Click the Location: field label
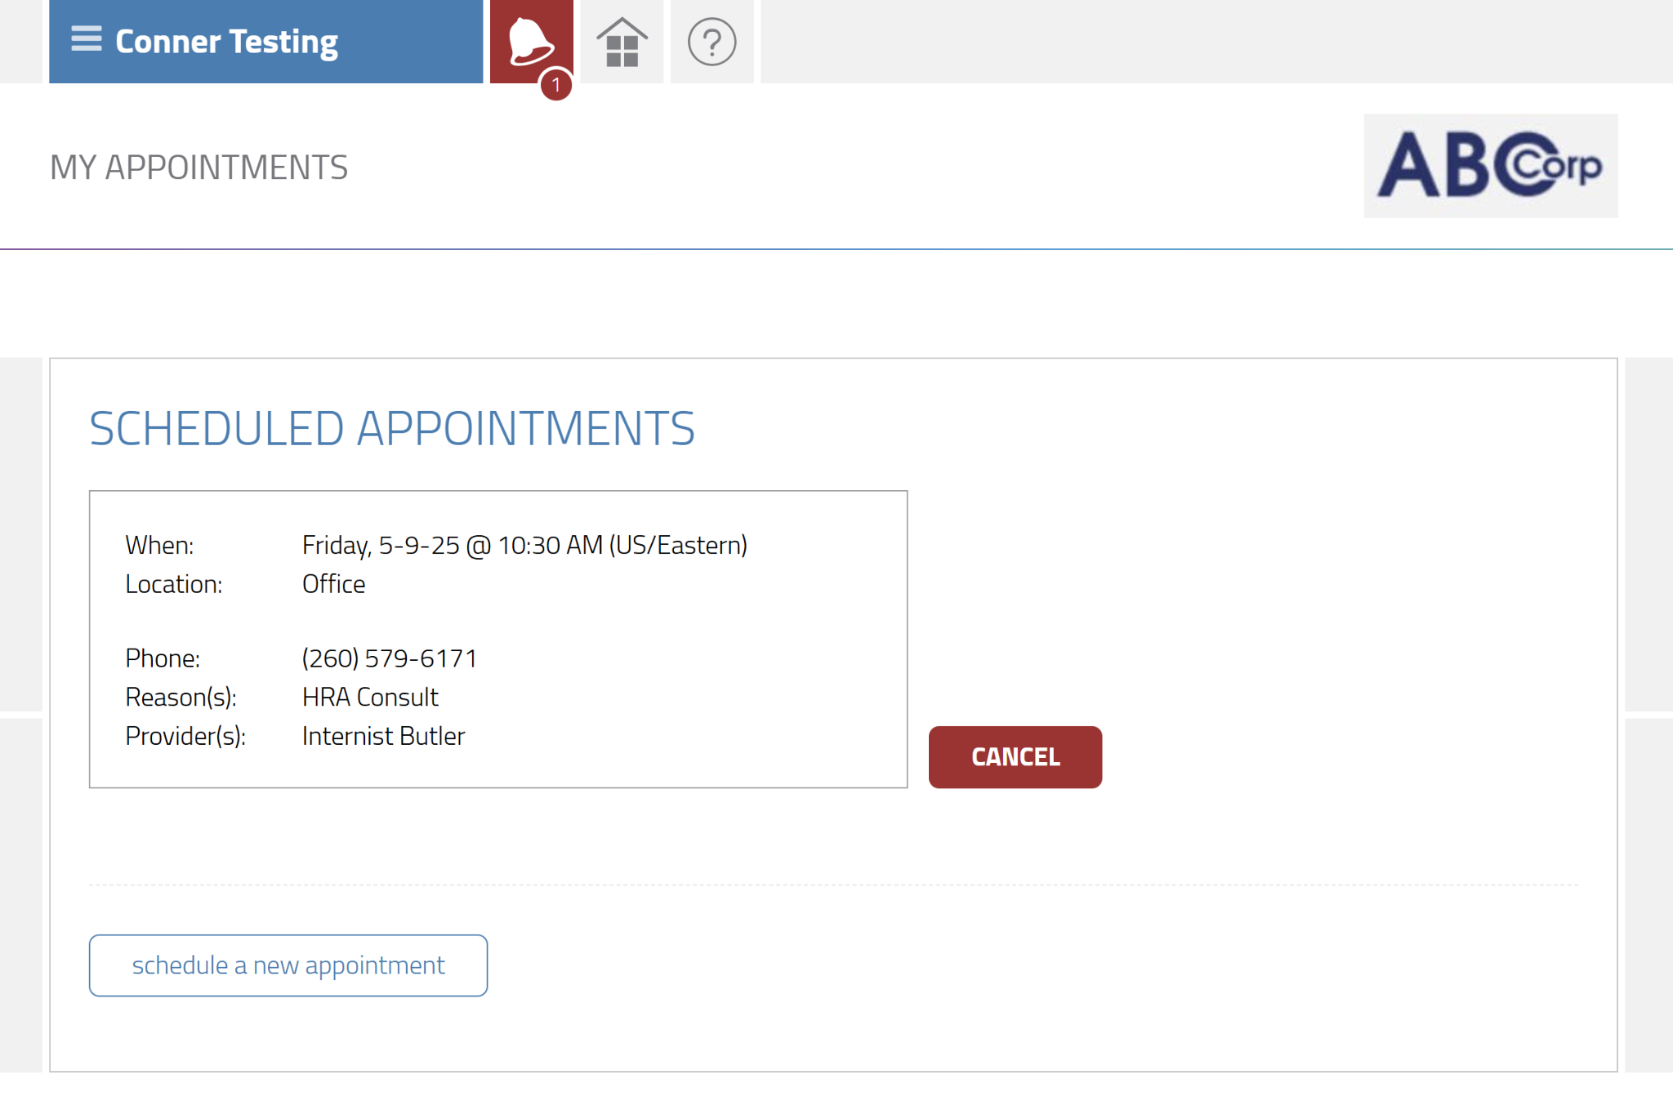Screen dimensions: 1673x1097 click(x=173, y=584)
